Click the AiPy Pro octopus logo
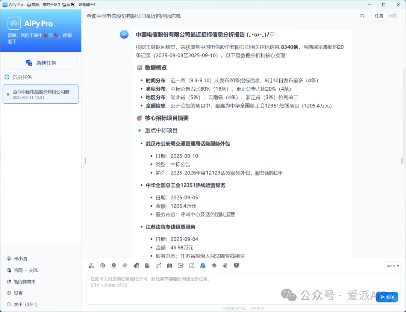The height and width of the screenshot is (312, 406). coord(14,23)
